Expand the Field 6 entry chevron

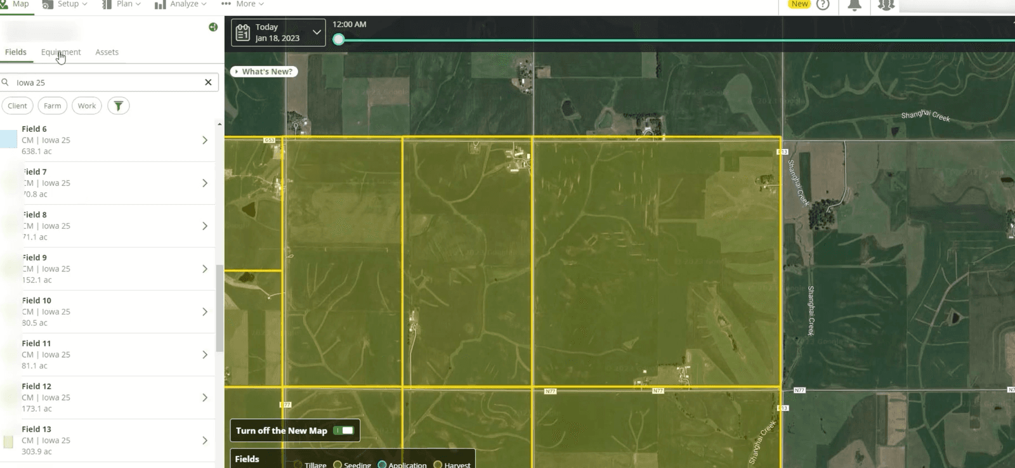point(205,140)
